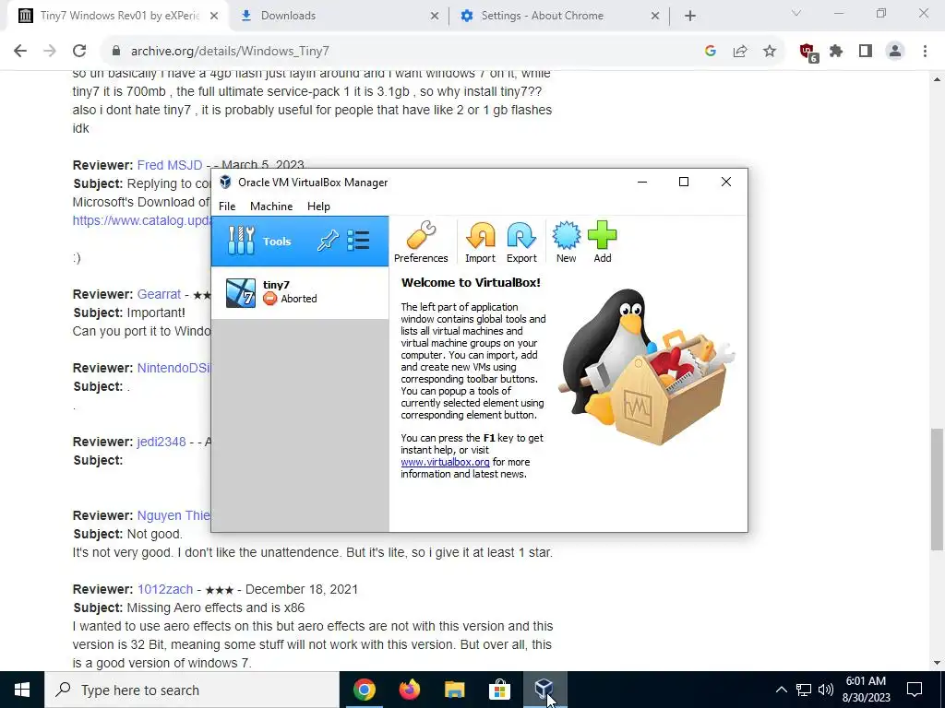Open the File menu in VirtualBox
Image resolution: width=945 pixels, height=708 pixels.
coord(227,206)
